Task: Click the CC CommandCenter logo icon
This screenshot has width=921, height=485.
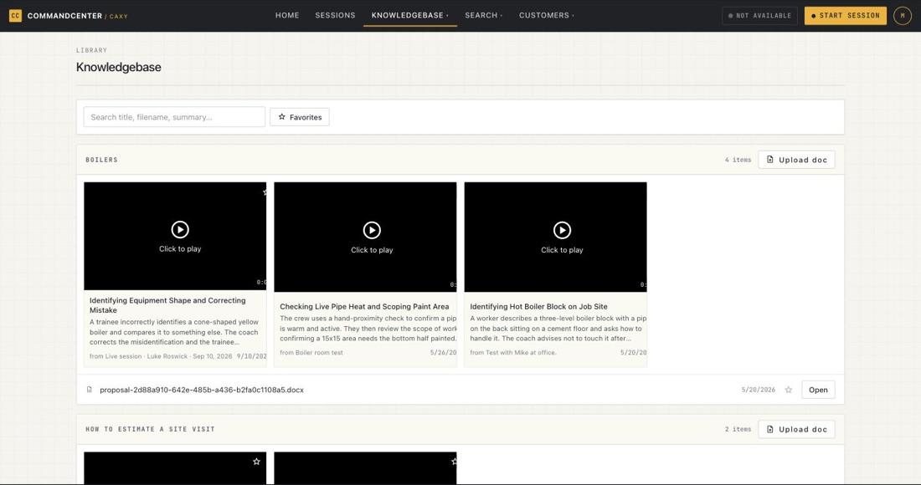Action: click(x=15, y=16)
